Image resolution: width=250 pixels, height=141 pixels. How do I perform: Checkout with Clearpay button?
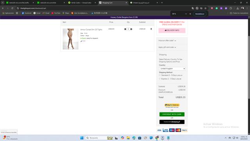click(x=172, y=122)
